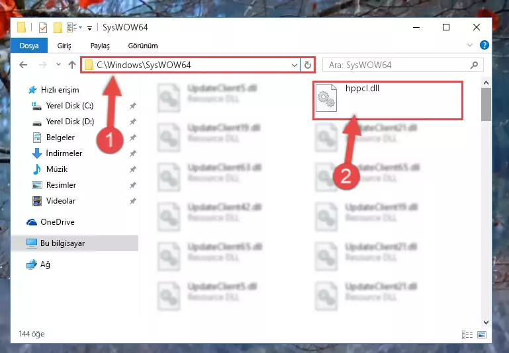Click the view layout quick access icon
This screenshot has height=353, width=509.
(x=74, y=28)
